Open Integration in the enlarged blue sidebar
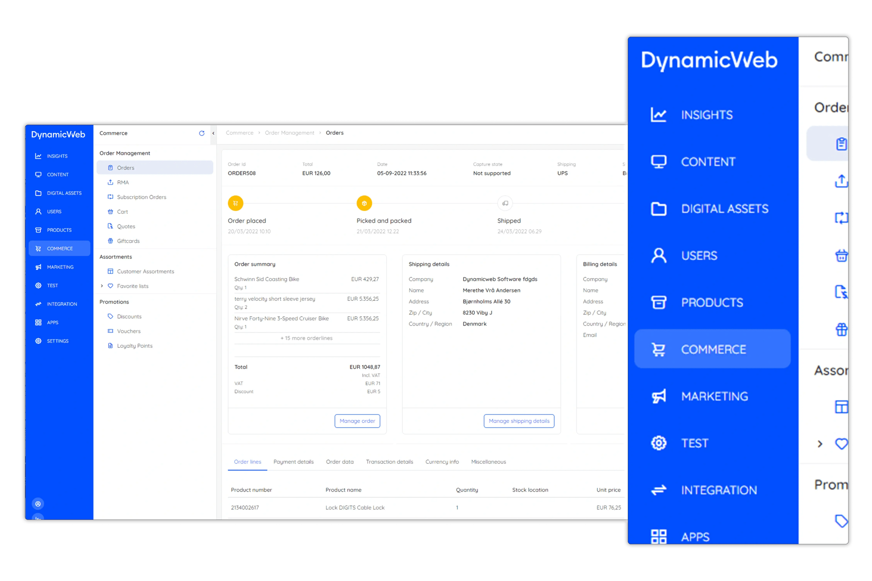The image size is (872, 581). [718, 490]
